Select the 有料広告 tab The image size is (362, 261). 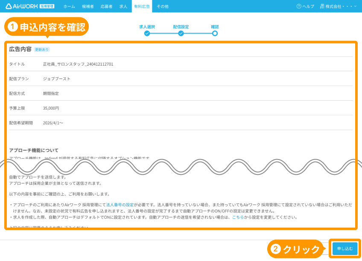(x=142, y=6)
